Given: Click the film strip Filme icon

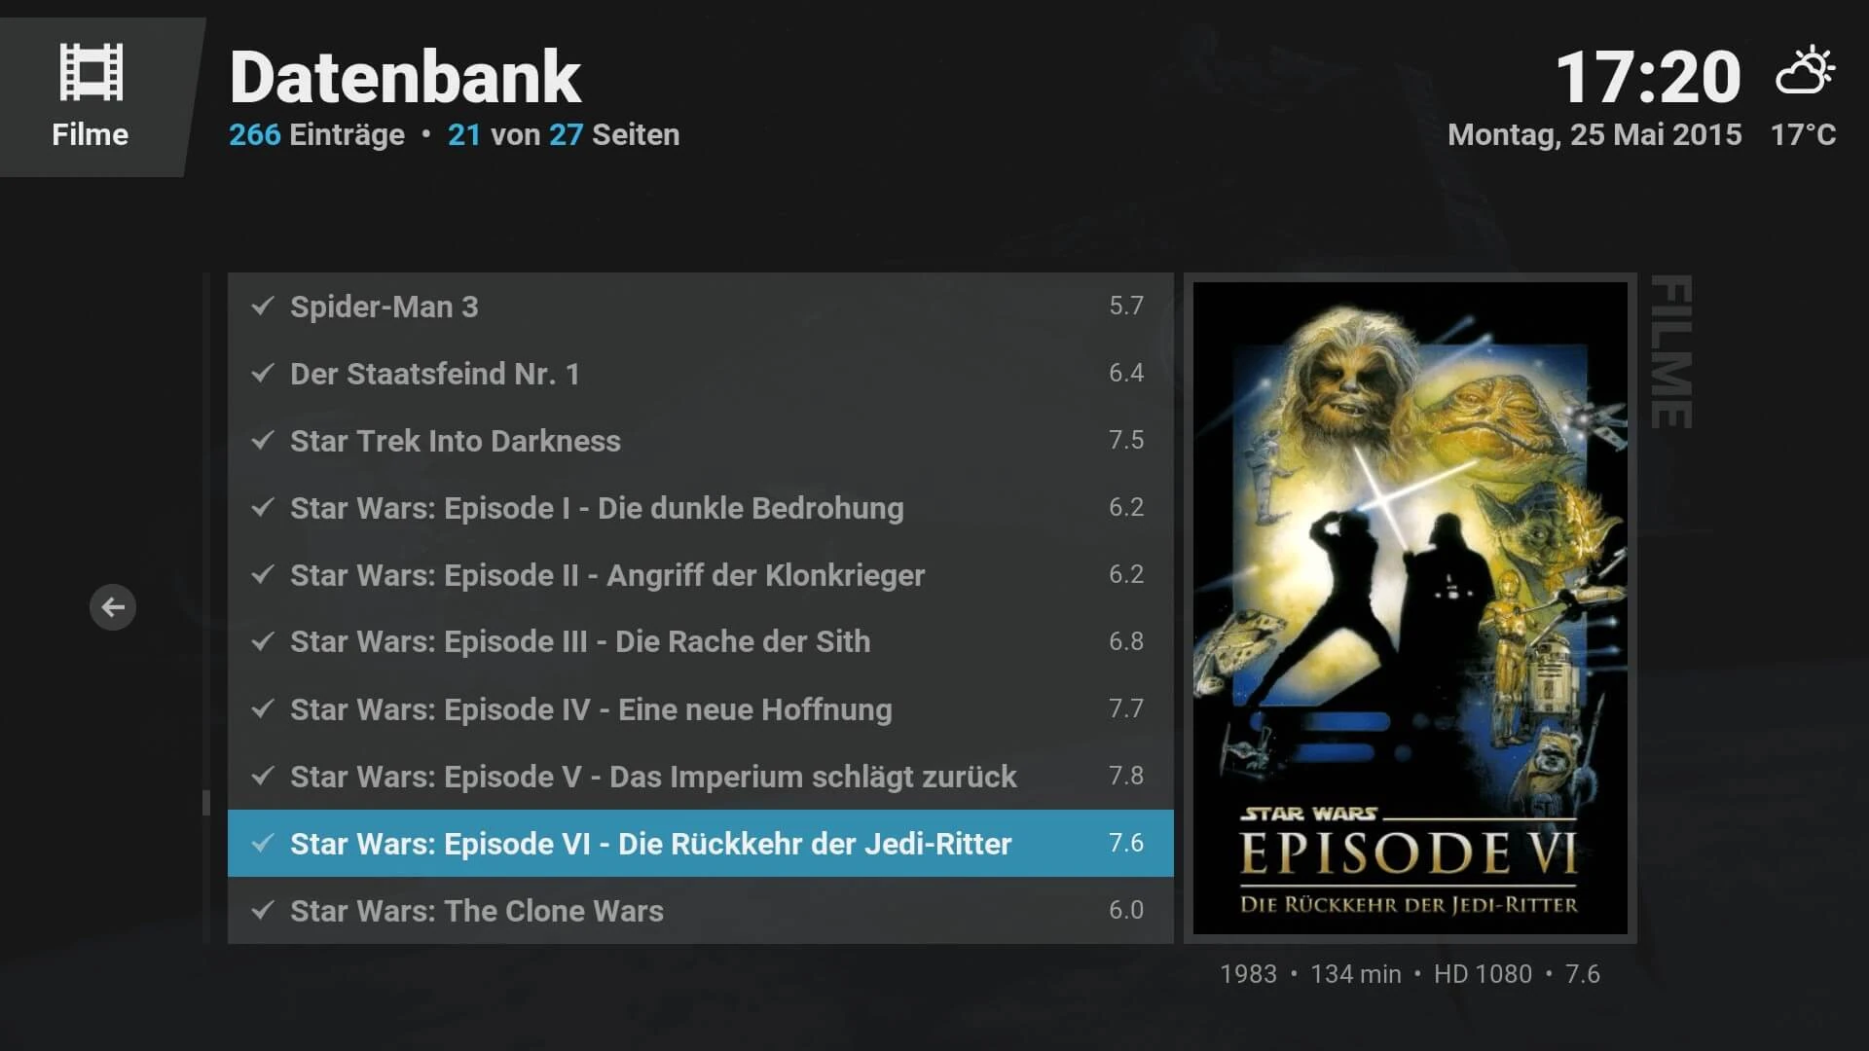Looking at the screenshot, I should pos(92,72).
